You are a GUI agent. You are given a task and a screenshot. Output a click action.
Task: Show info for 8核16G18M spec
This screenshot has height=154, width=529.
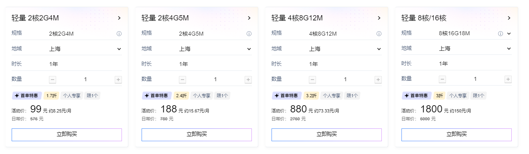[501, 34]
